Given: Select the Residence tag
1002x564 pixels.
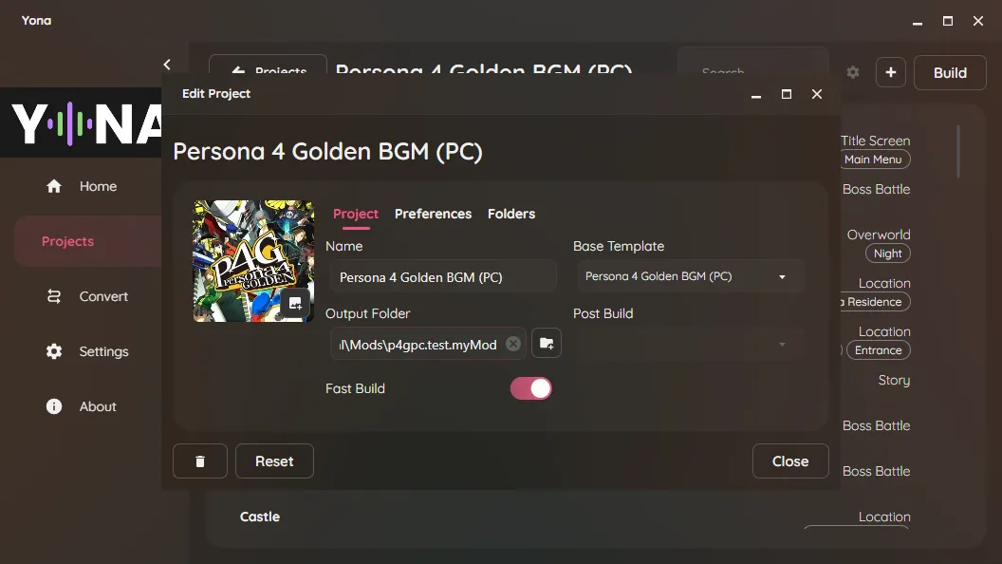Looking at the screenshot, I should pos(874,302).
